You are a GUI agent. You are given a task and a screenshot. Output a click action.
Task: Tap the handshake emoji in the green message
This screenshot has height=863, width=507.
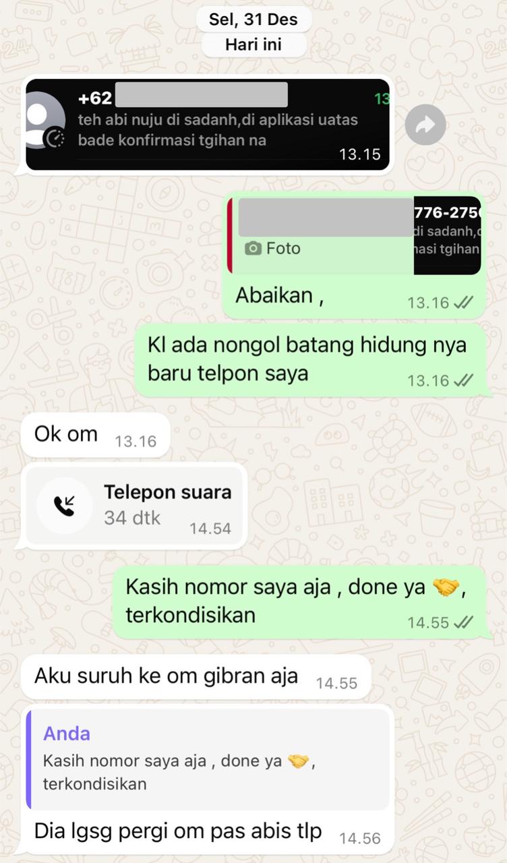click(445, 588)
